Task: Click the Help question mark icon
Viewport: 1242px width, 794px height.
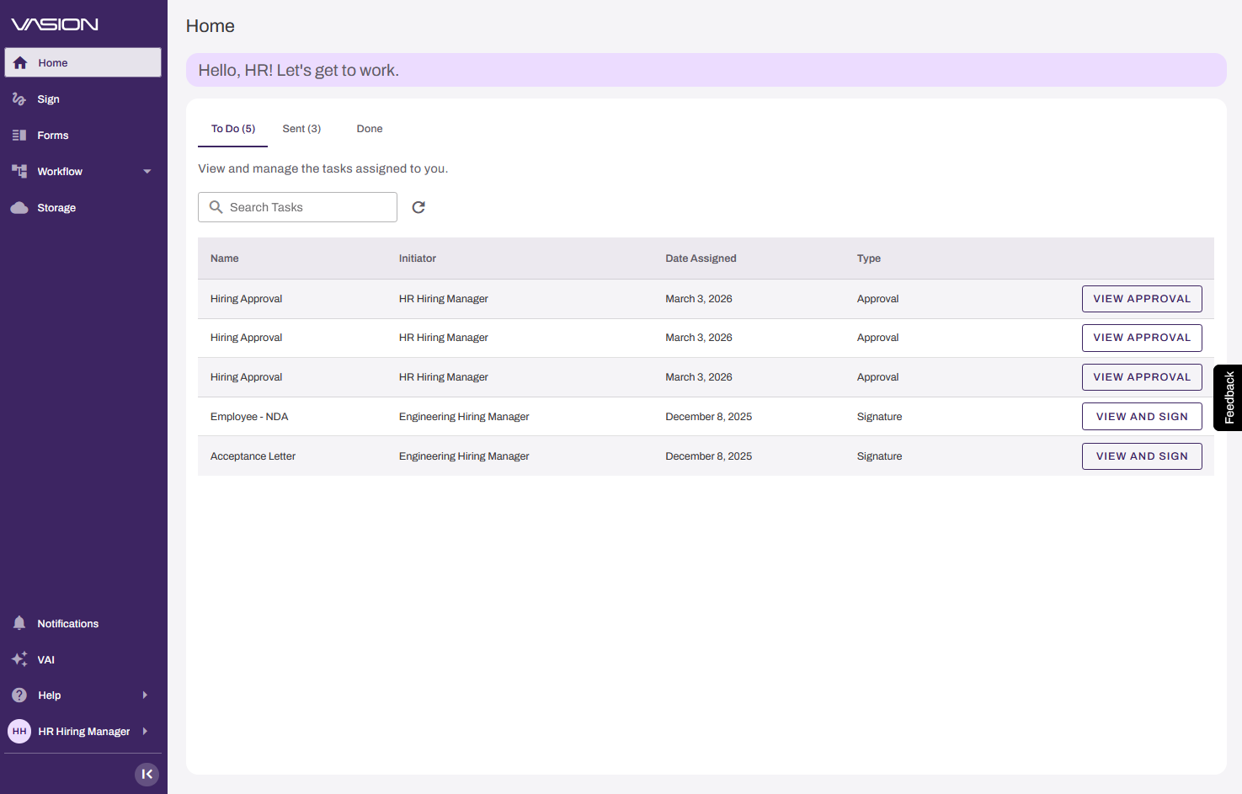Action: tap(19, 695)
